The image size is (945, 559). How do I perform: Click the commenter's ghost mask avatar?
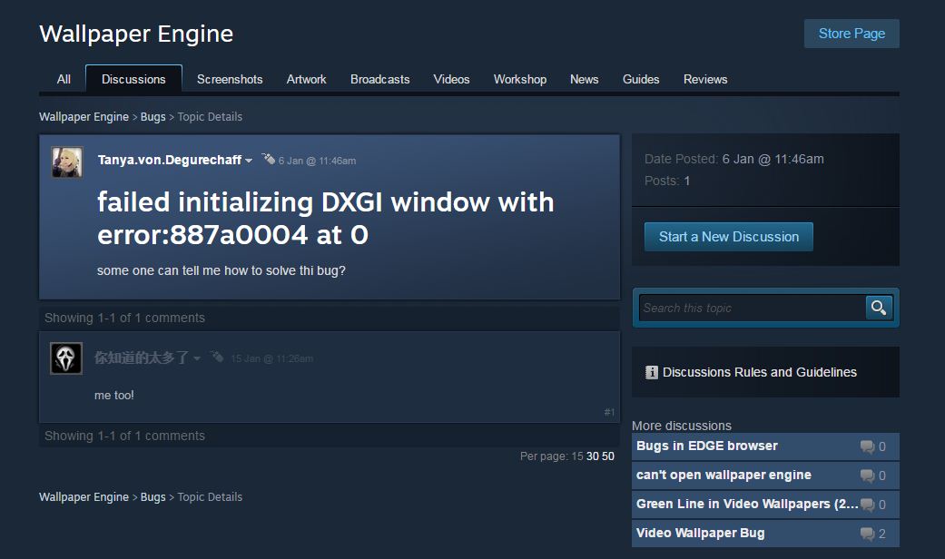pos(66,358)
